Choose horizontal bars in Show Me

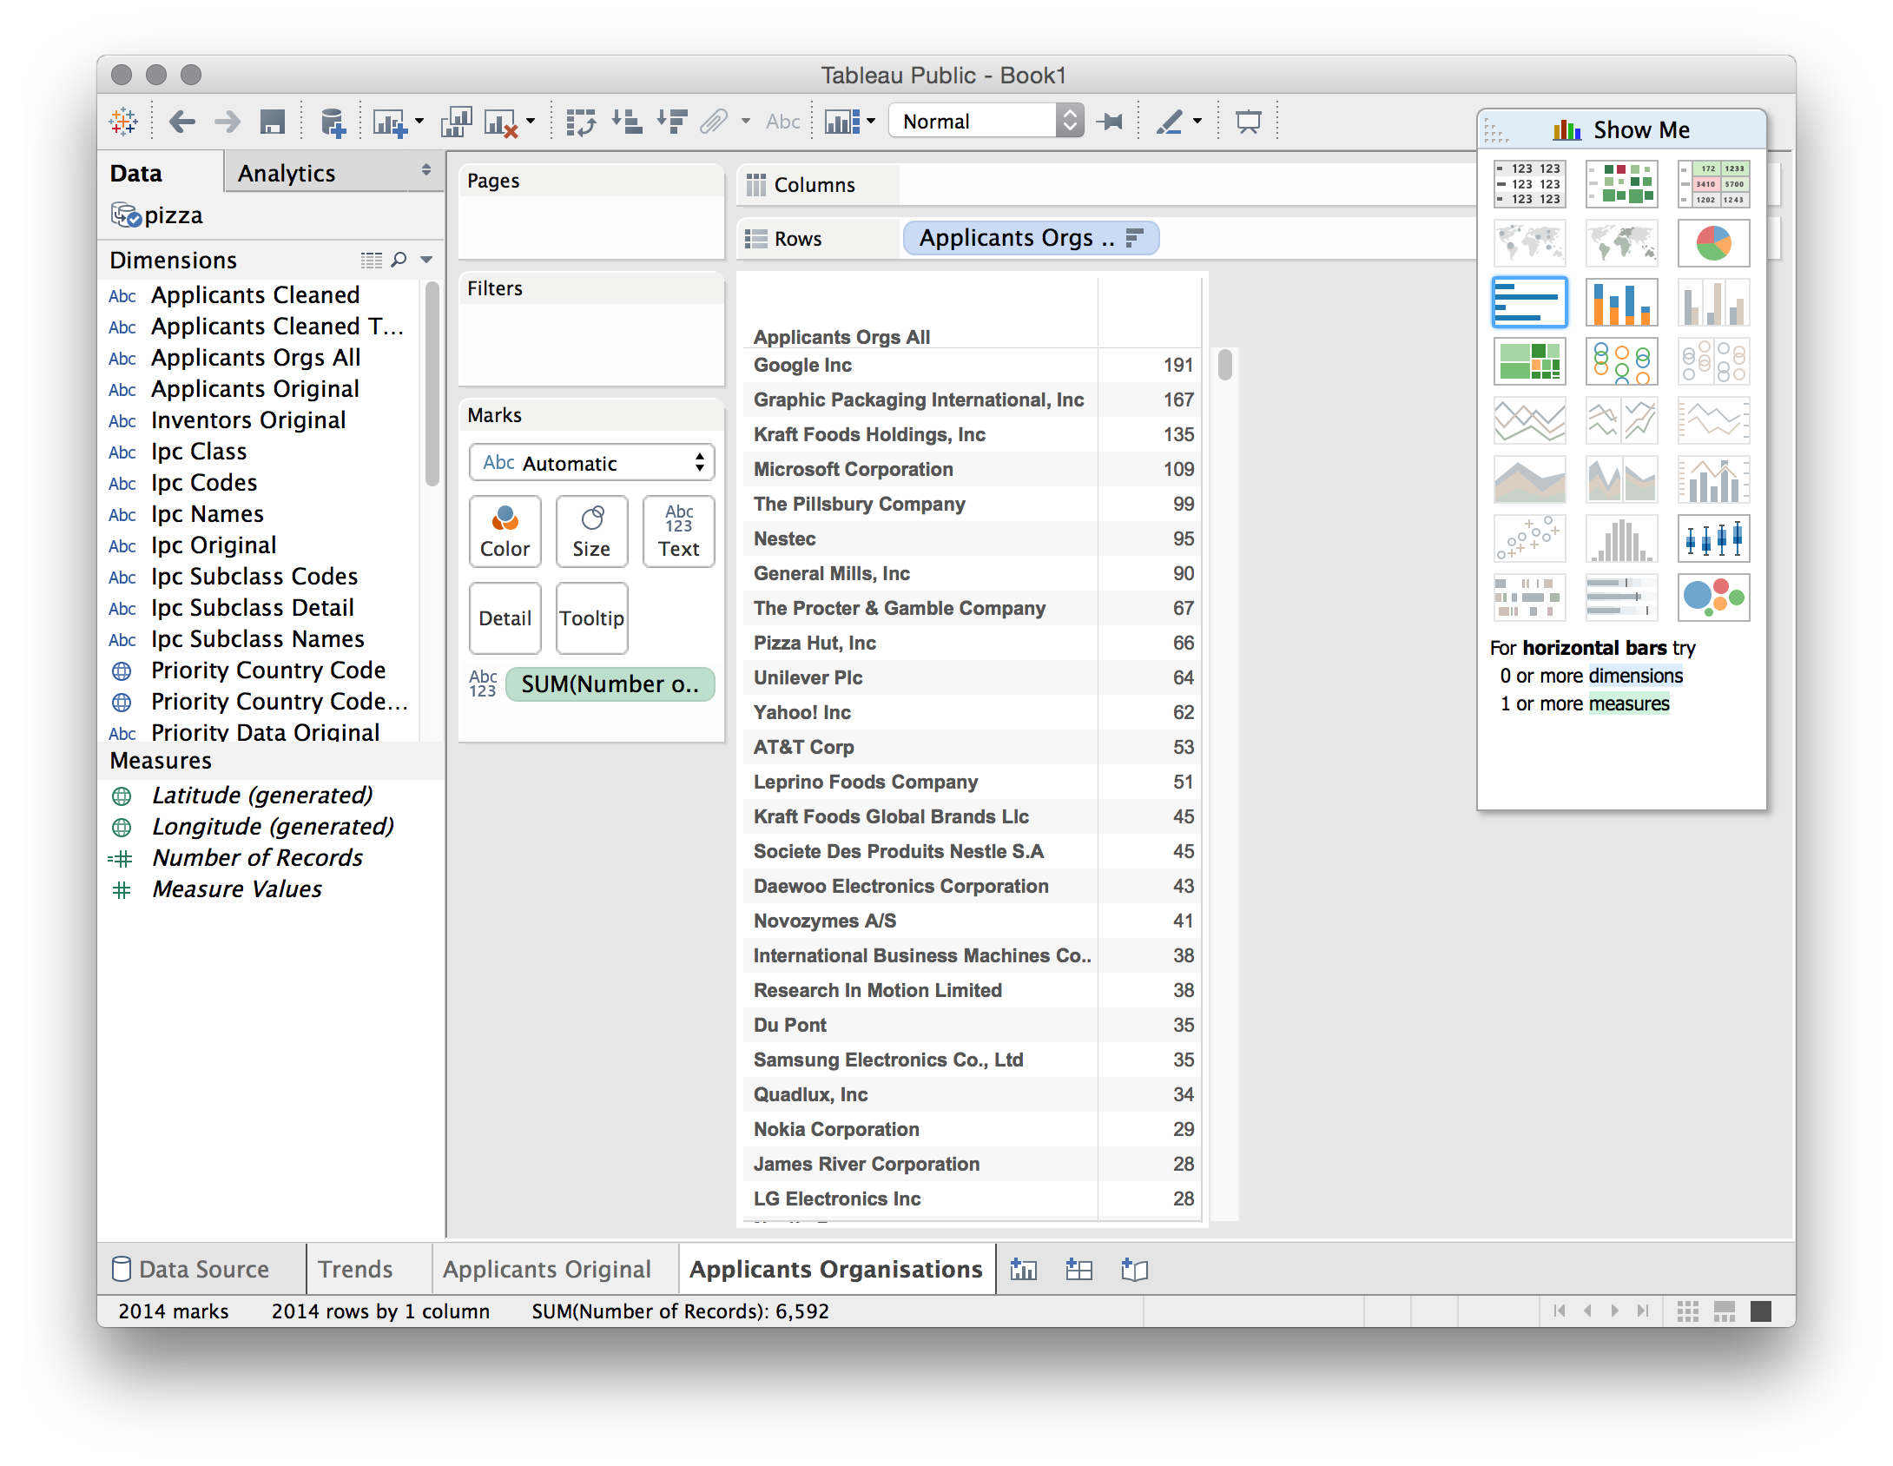coord(1529,302)
